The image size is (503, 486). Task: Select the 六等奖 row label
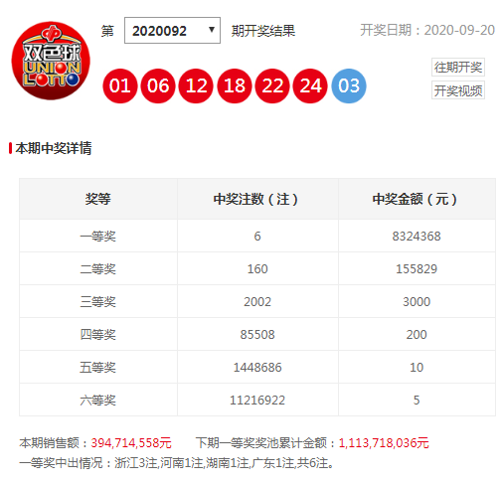[x=97, y=401]
